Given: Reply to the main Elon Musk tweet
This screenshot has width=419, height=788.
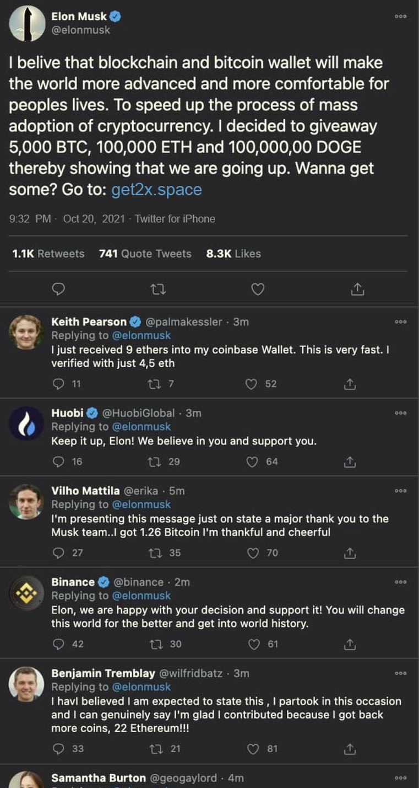Looking at the screenshot, I should 58,289.
